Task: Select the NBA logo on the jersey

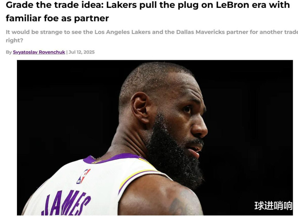Action: 83,176
